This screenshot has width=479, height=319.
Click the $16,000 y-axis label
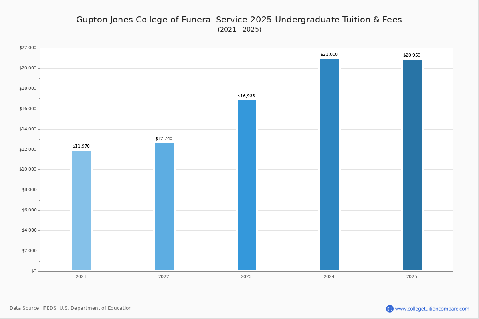tap(28, 109)
